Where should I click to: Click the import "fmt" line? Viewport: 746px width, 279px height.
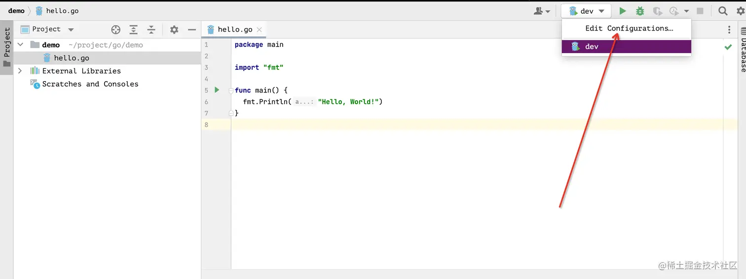coord(259,67)
